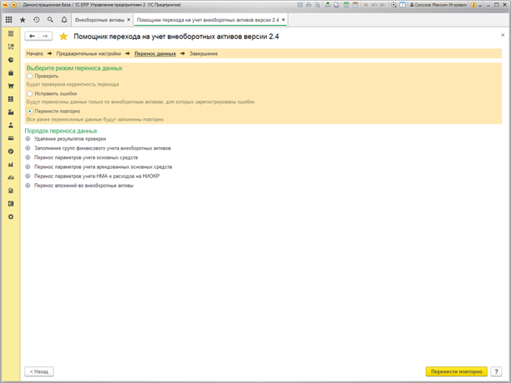The height and width of the screenshot is (383, 511).
Task: Expand 'Удаление результатов проверки' step
Action: pos(27,139)
